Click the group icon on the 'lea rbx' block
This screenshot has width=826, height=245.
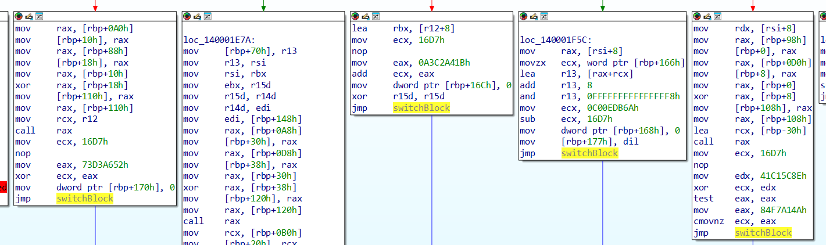[x=376, y=16]
